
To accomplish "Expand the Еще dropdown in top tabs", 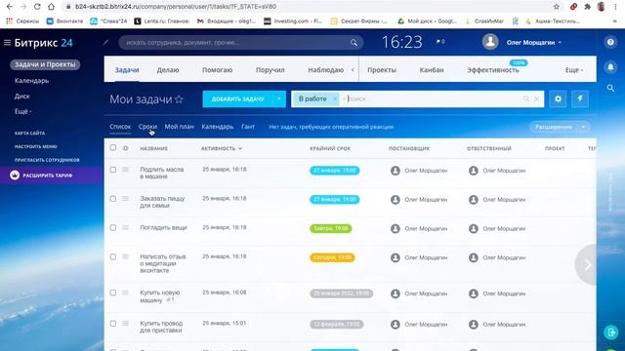I will tap(574, 69).
